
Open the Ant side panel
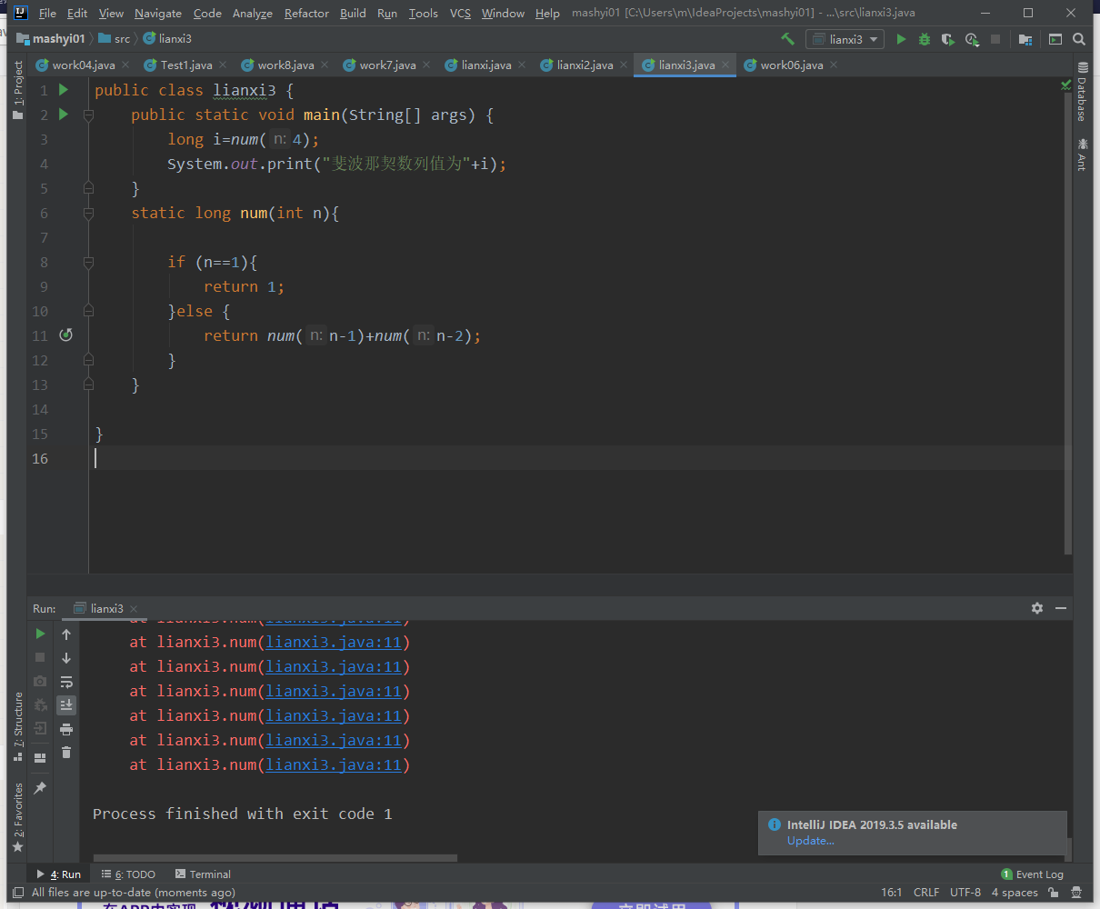pyautogui.click(x=1083, y=154)
